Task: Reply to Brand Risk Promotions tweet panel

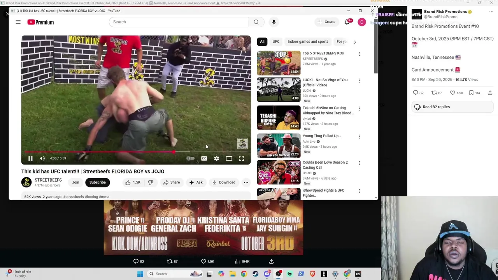Action: pyautogui.click(x=418, y=93)
